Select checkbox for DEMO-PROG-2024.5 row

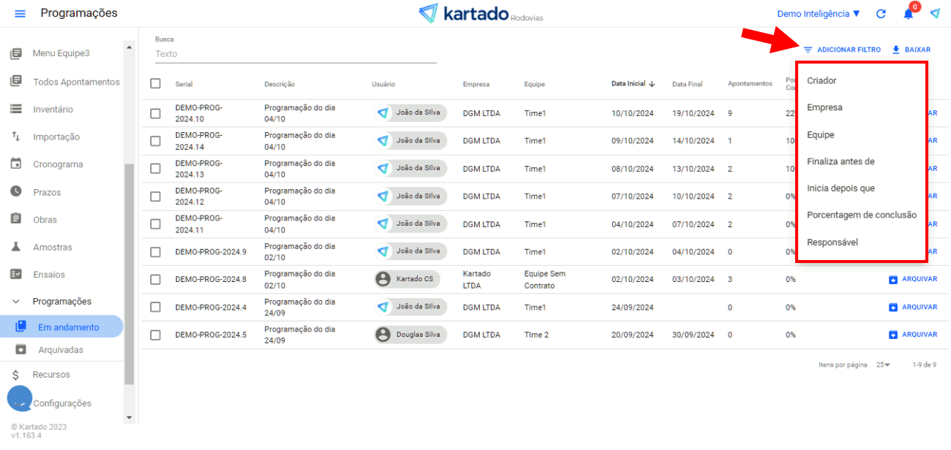tap(155, 335)
